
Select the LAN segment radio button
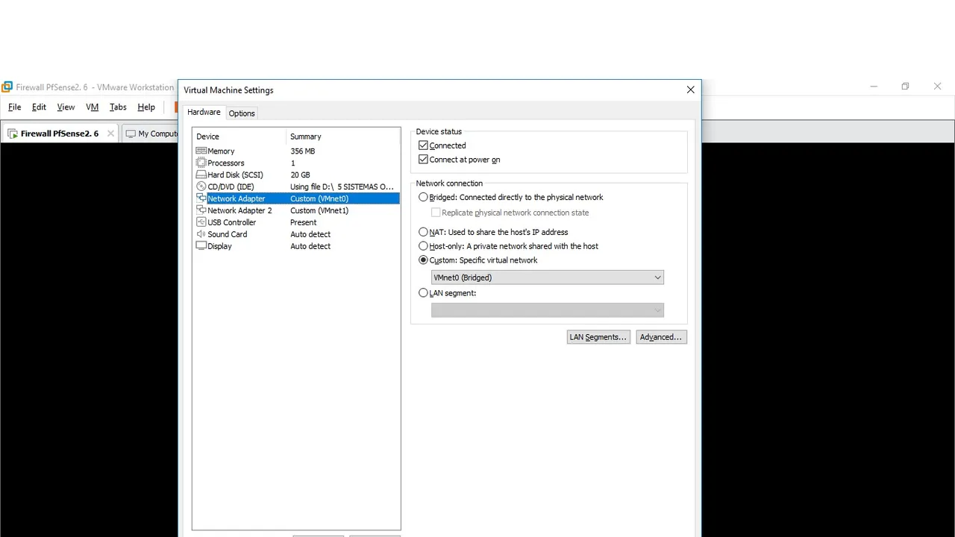423,293
